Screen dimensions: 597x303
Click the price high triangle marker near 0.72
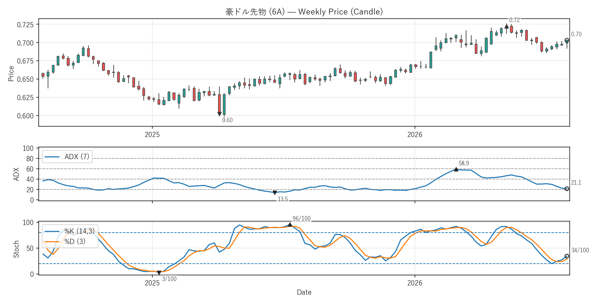point(506,26)
